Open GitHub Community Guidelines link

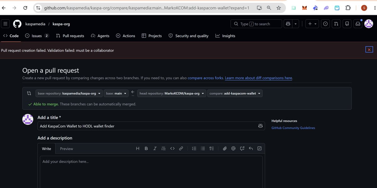pos(293,128)
